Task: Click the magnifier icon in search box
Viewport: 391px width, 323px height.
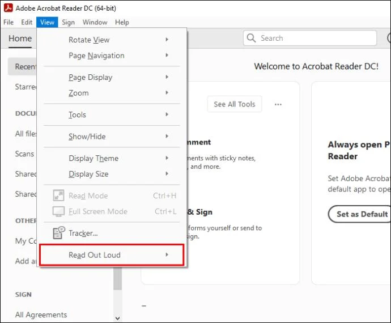Action: (251, 38)
